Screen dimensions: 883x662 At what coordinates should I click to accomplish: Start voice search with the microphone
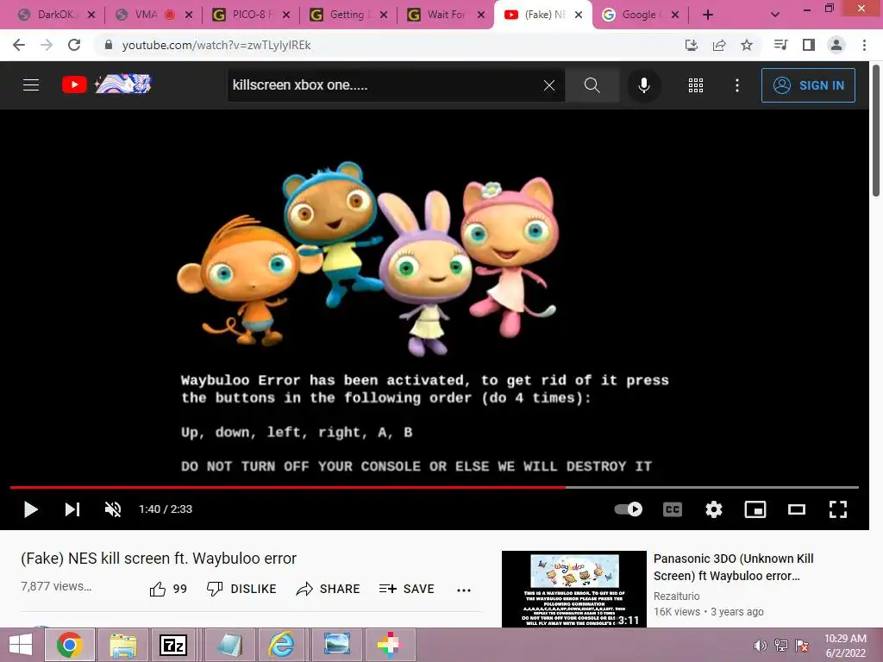click(x=643, y=85)
